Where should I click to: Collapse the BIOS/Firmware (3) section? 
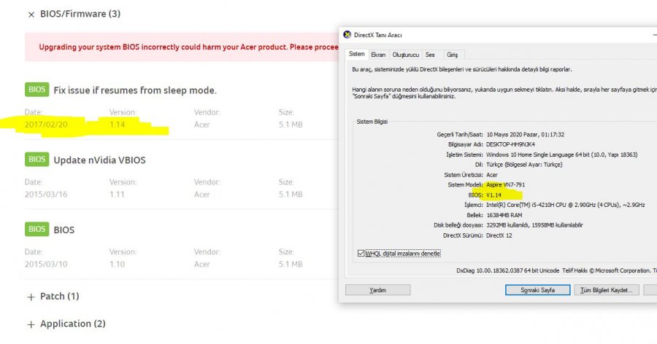point(31,15)
